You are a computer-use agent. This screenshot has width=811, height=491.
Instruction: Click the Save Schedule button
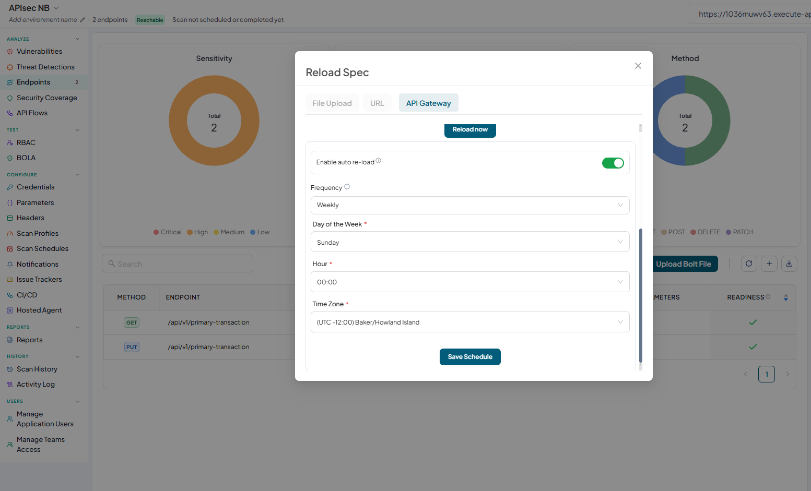pyautogui.click(x=470, y=357)
